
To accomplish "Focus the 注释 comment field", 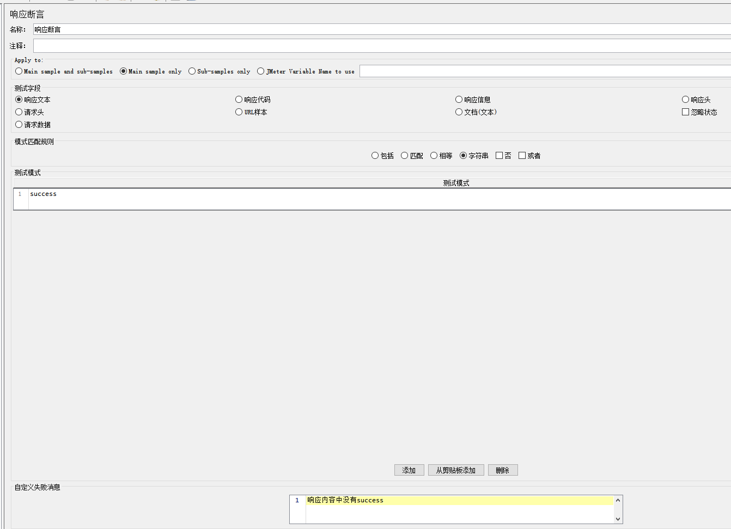I will (x=381, y=46).
